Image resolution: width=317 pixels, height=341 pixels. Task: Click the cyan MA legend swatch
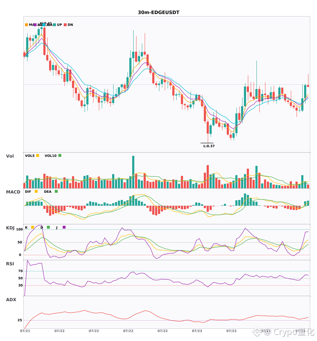[x=44, y=25]
